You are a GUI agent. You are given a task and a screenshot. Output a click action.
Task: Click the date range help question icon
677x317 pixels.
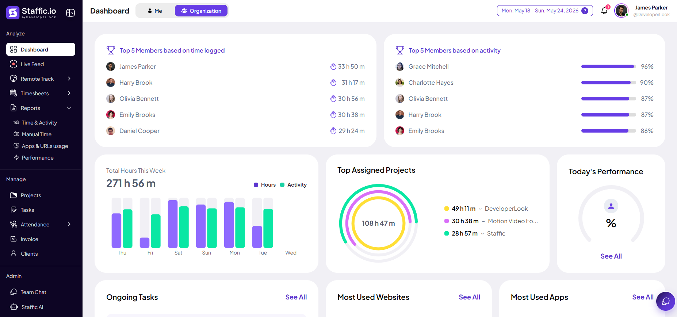tap(585, 11)
